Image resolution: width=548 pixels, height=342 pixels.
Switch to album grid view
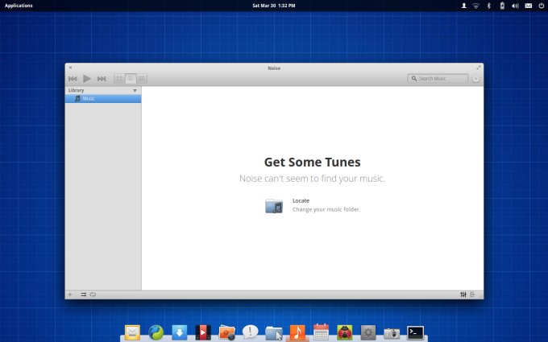(x=119, y=79)
